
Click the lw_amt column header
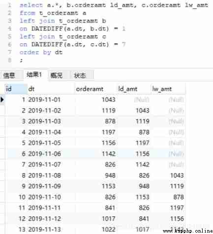[168, 89]
